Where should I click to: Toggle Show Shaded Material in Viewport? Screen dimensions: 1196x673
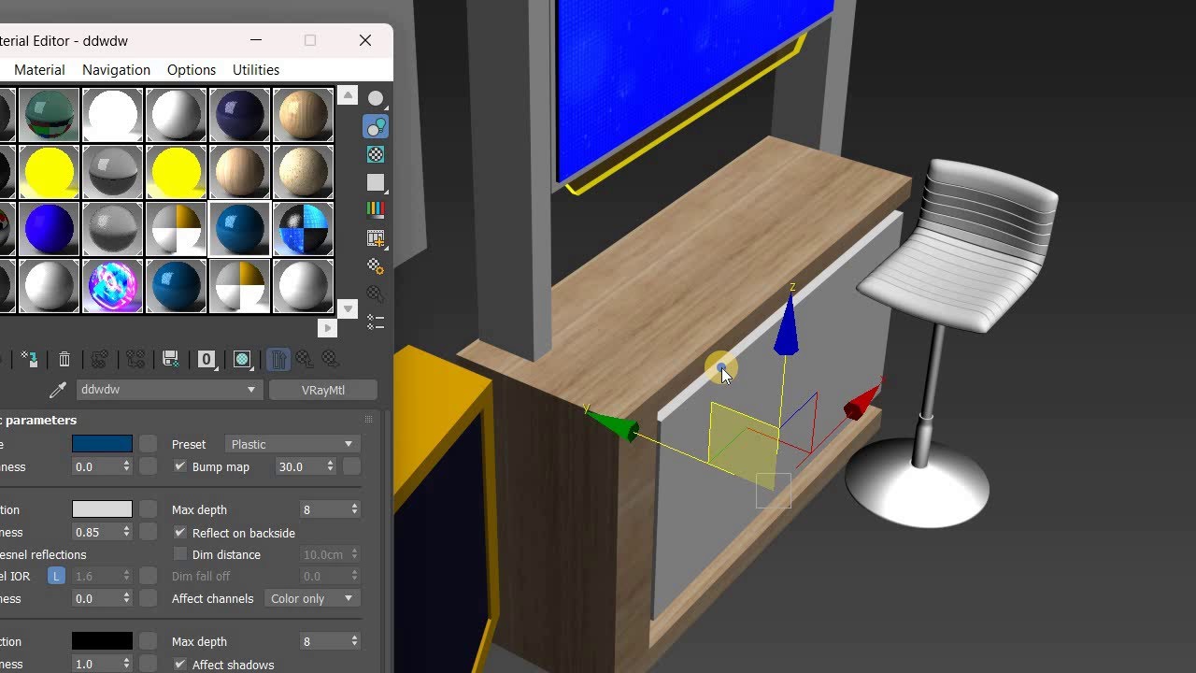pyautogui.click(x=242, y=359)
